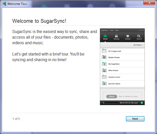Open the SugarSync menu in preview
Viewport: 157px width, 134px height.
104,30
